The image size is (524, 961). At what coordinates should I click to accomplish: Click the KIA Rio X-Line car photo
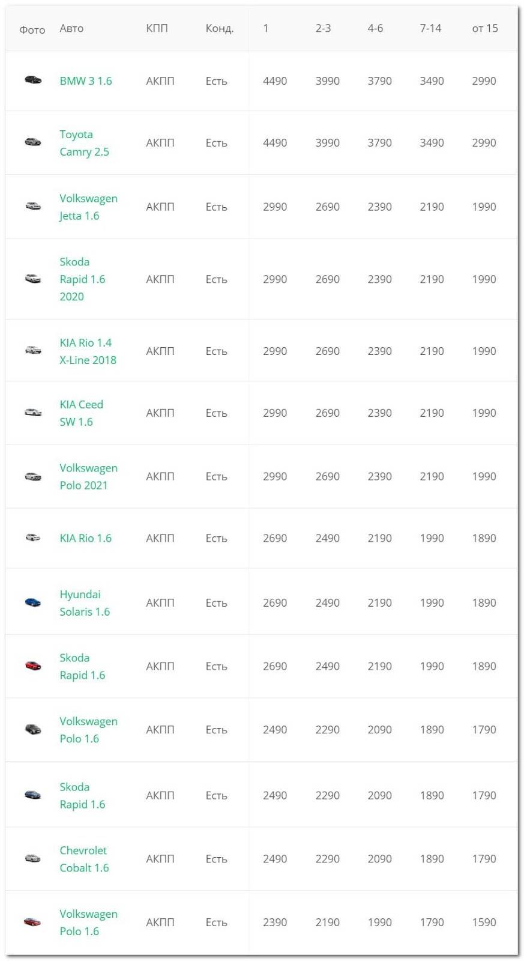point(33,350)
